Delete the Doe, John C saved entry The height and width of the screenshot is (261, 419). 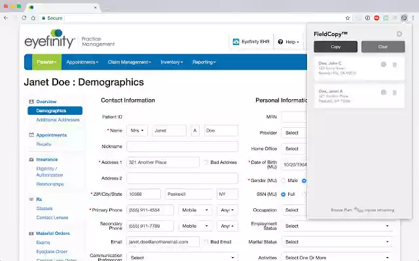click(394, 65)
